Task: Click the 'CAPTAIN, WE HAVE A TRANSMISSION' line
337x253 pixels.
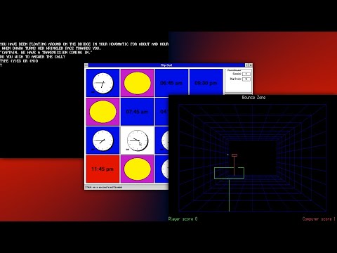Action: pyautogui.click(x=46, y=53)
